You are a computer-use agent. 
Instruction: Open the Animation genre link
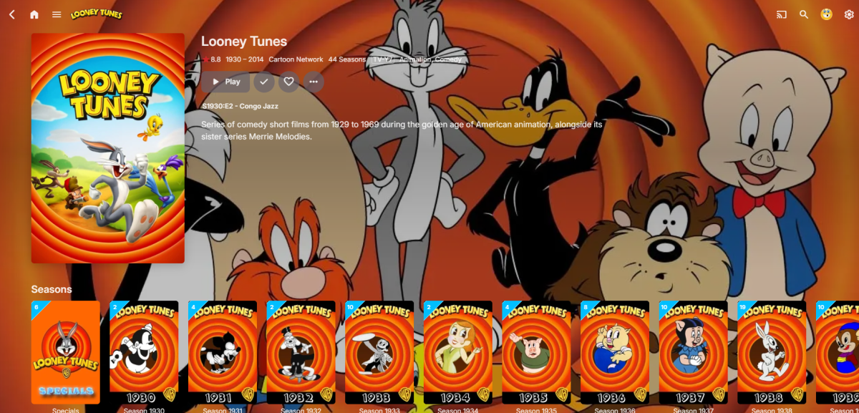pyautogui.click(x=416, y=59)
